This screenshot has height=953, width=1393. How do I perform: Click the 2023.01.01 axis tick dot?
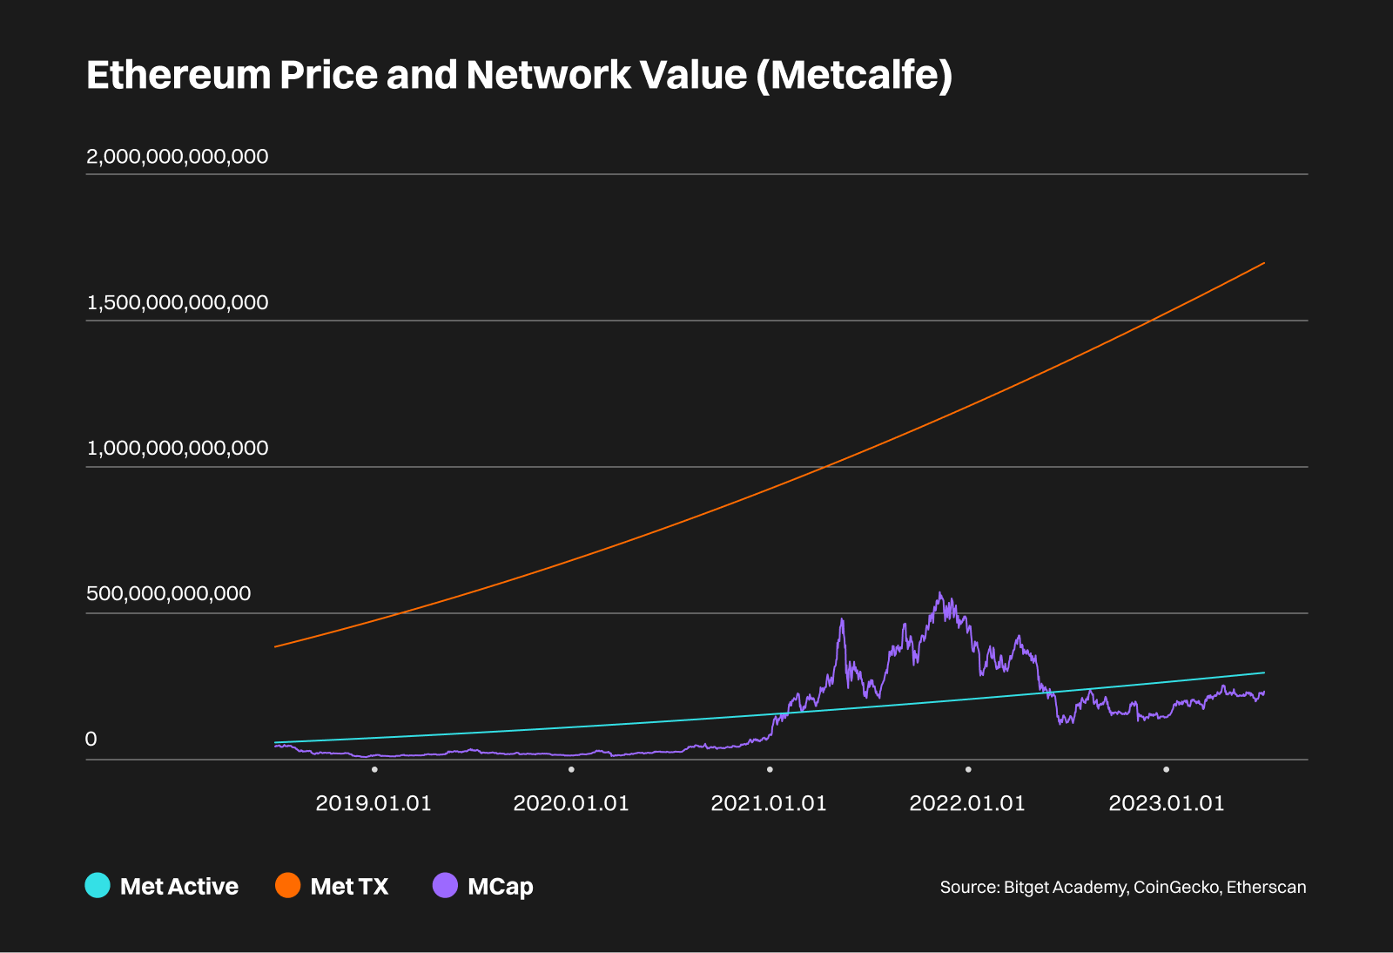tap(1167, 769)
